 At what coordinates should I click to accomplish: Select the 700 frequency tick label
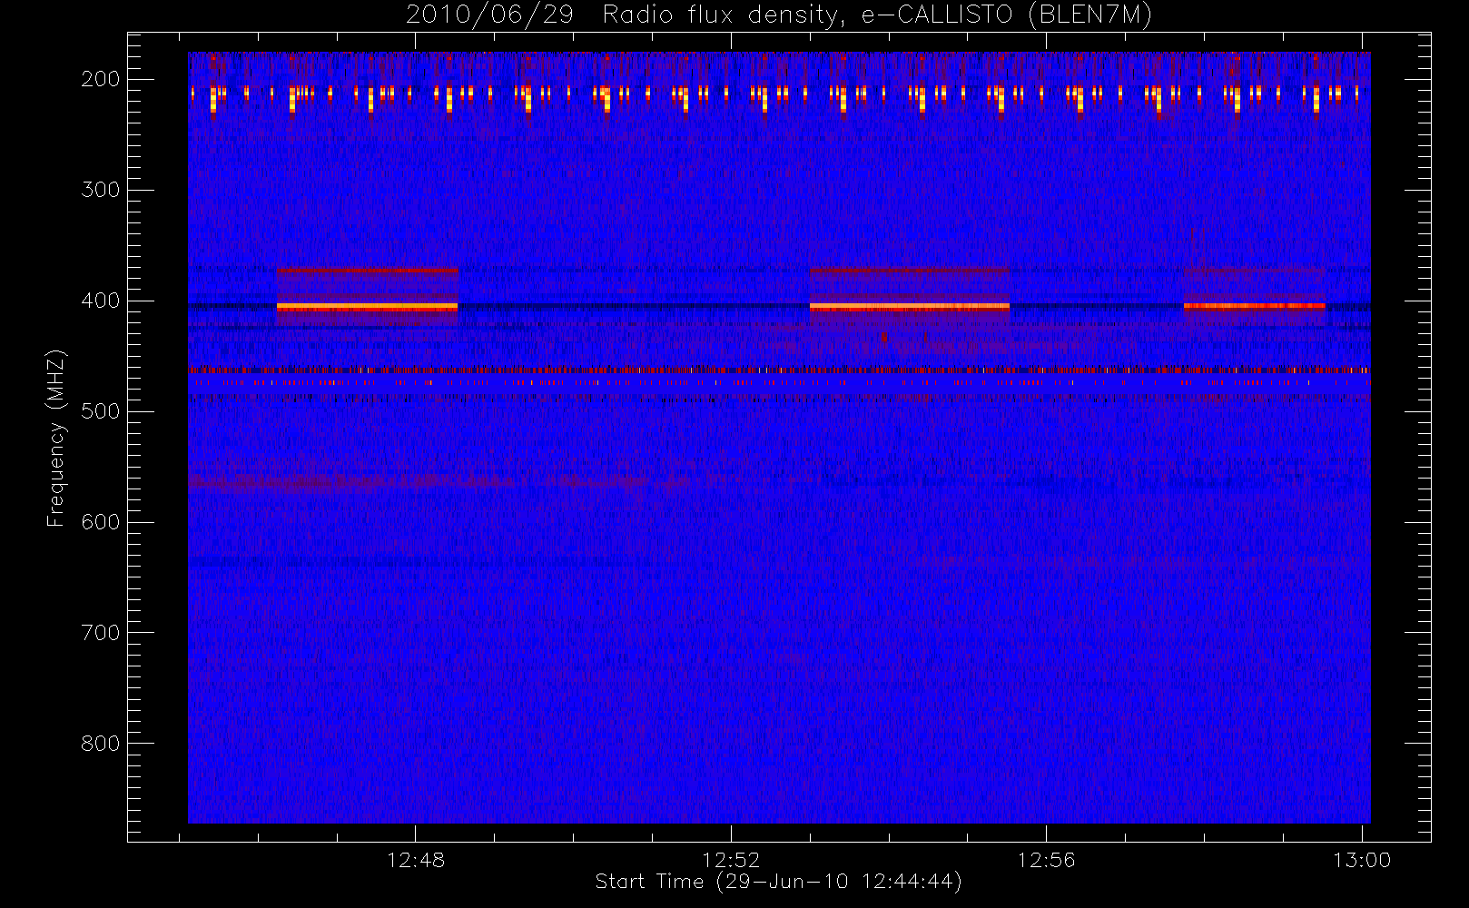click(101, 633)
